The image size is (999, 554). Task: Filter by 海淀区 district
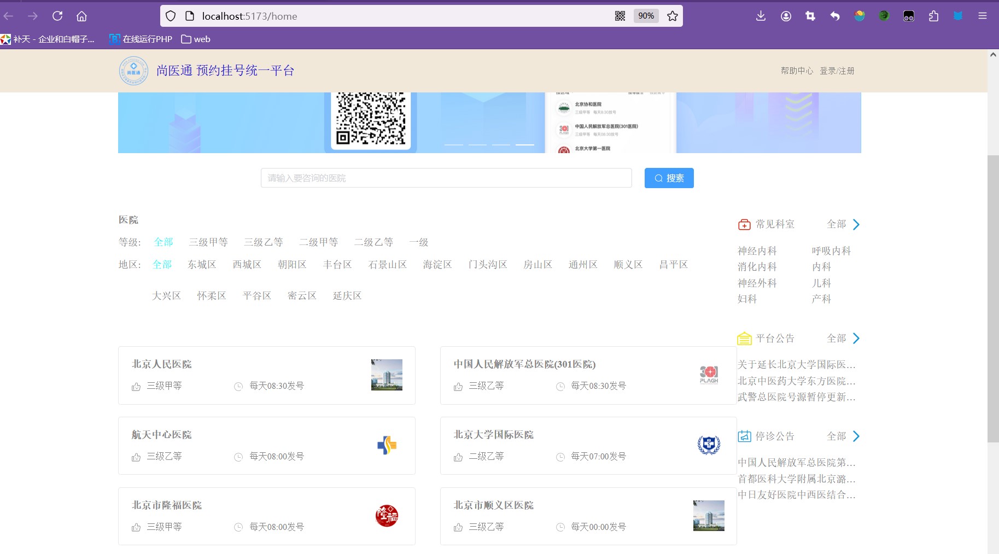(437, 265)
